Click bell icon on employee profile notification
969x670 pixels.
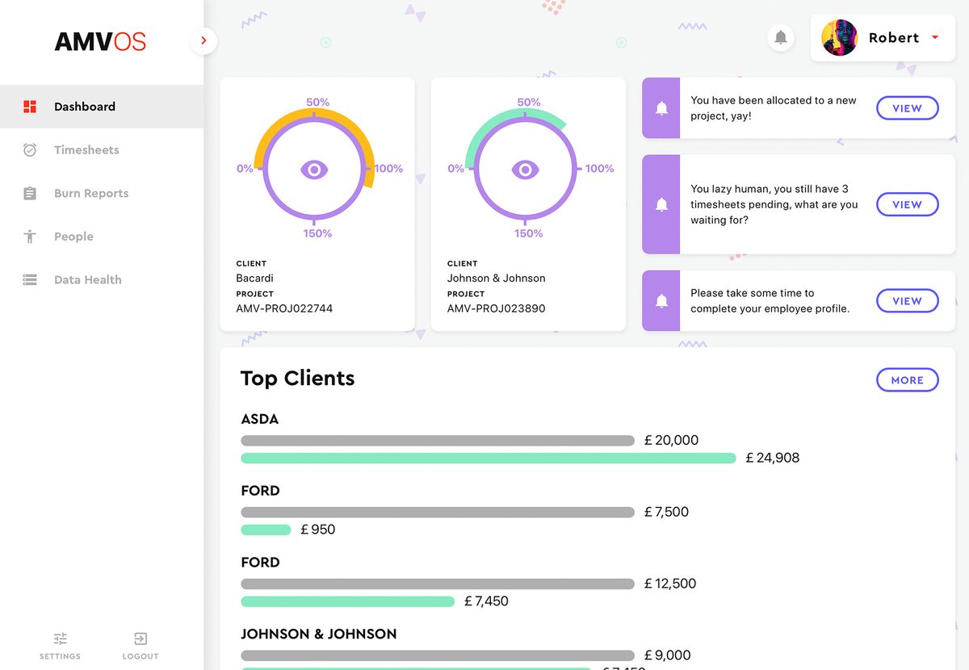(x=661, y=301)
